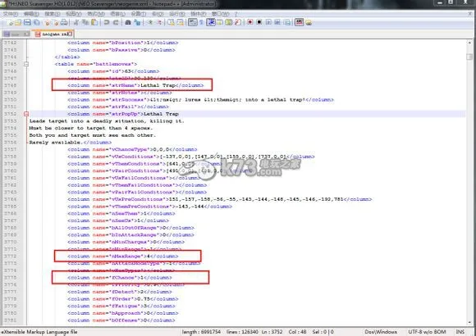This screenshot has height=336, width=476.
Task: Click the Cut icon in toolbar
Action: tap(76, 22)
